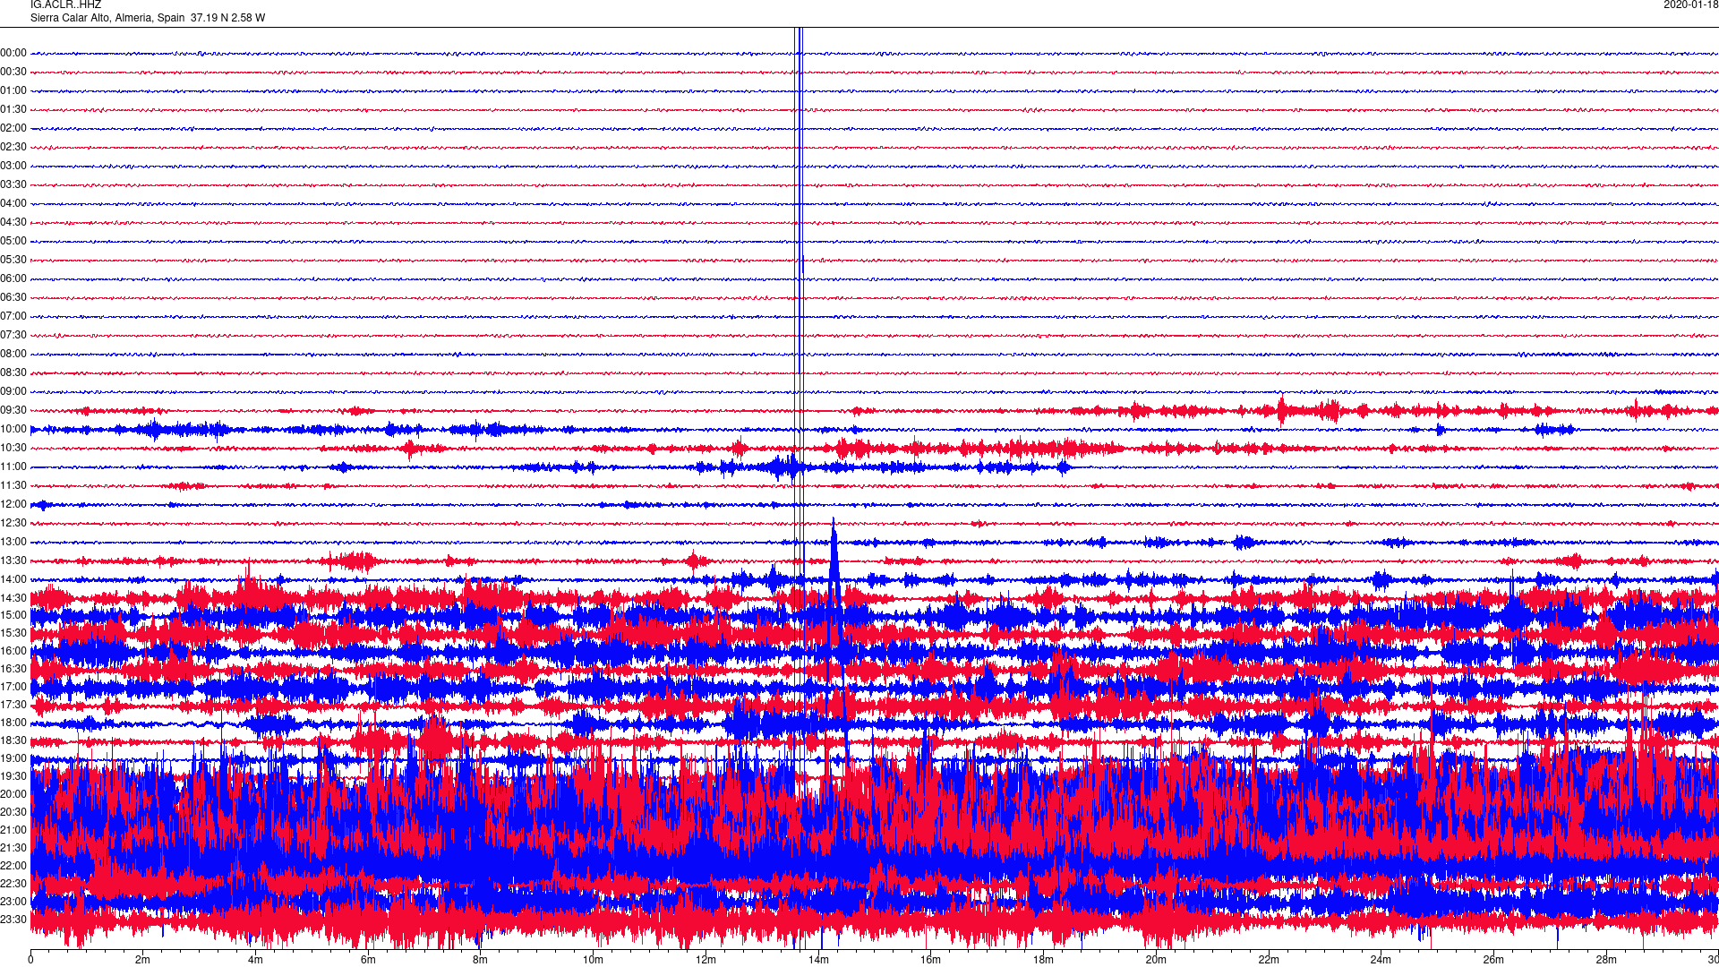Click the 20m tick on the time axis
The image size is (1719, 967).
click(1156, 960)
